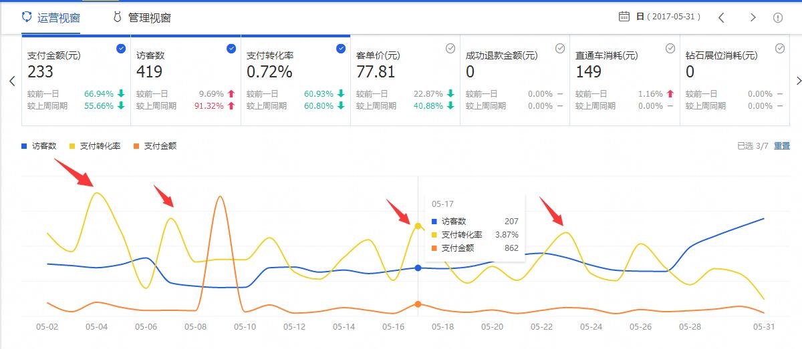Switch to the 管理视窗 tab

(149, 18)
